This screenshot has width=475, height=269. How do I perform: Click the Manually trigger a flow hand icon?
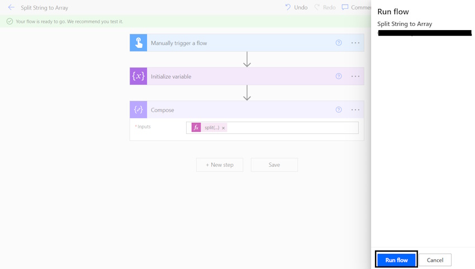pyautogui.click(x=139, y=42)
